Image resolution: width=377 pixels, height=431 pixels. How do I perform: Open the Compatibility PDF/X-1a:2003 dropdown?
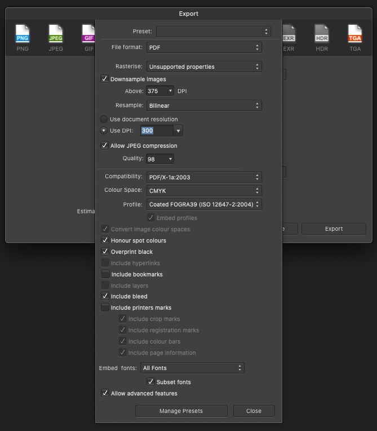(x=204, y=177)
